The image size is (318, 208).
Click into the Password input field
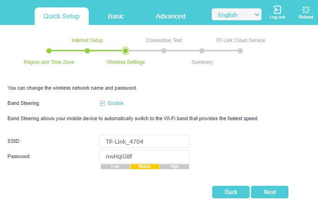[x=144, y=157]
